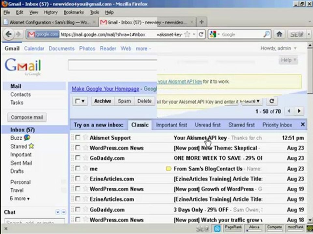Click the Buzz speech bubble icon

coord(27,137)
